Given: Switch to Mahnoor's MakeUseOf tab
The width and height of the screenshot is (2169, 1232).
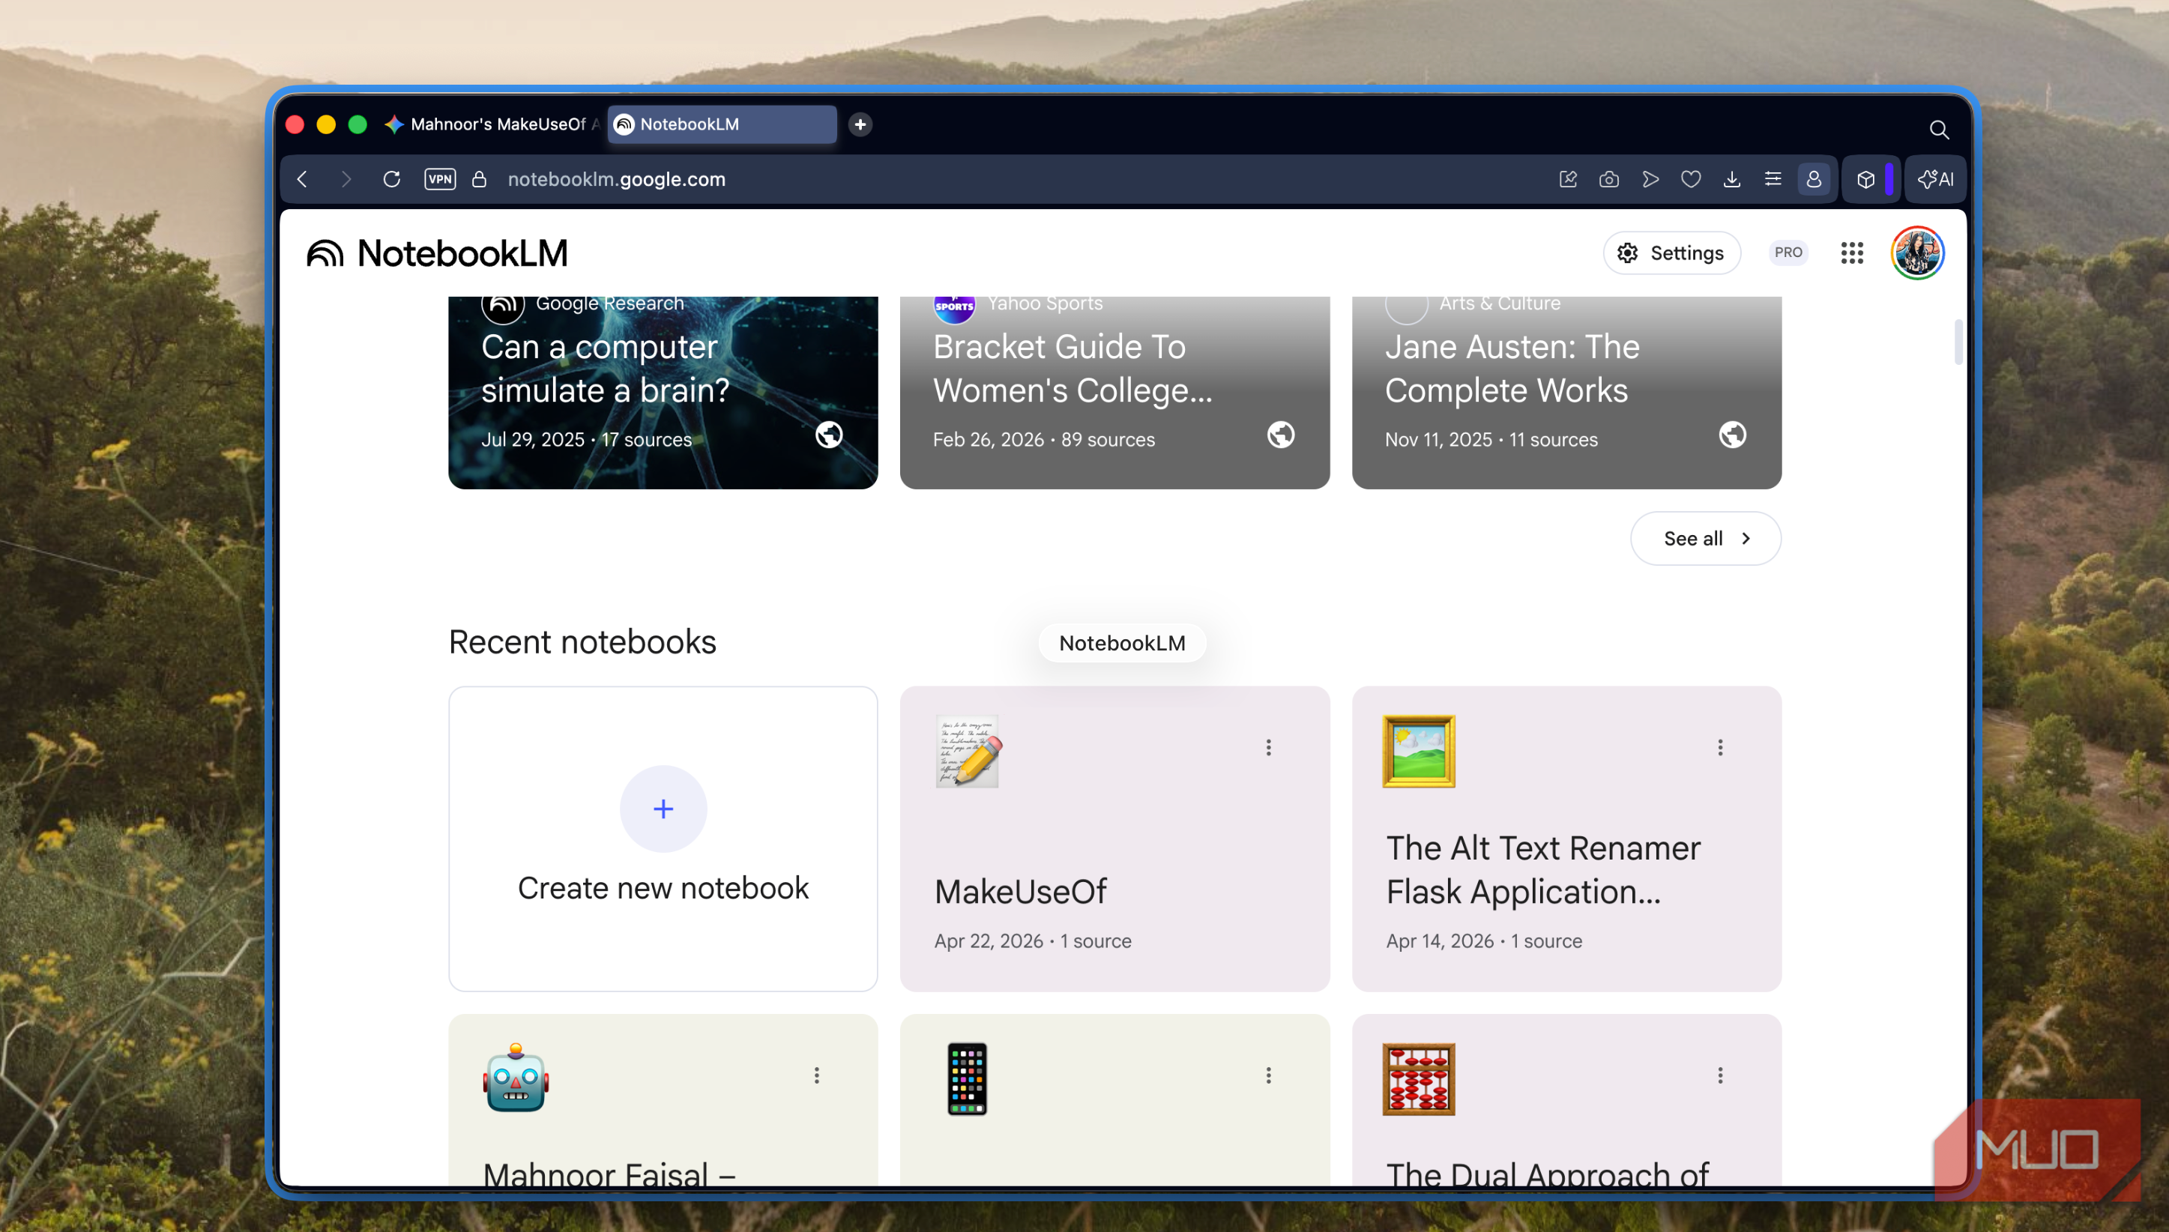Looking at the screenshot, I should [x=491, y=124].
